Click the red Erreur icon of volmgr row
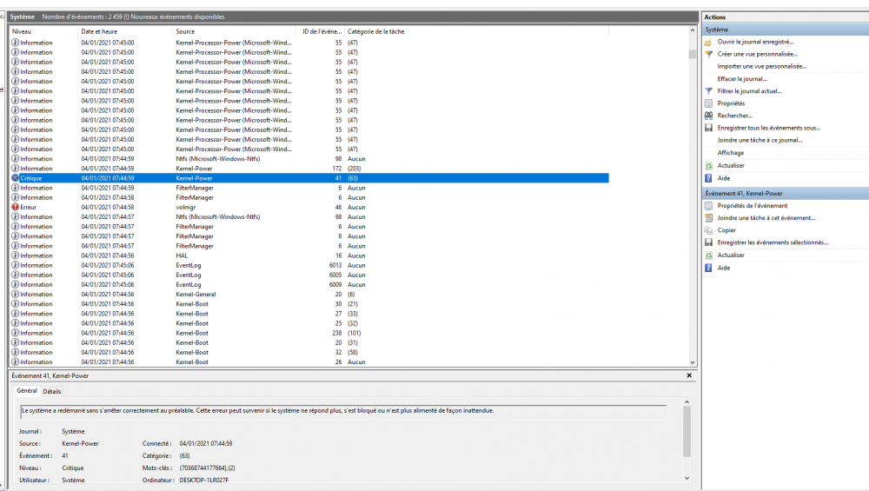The height and width of the screenshot is (491, 869). coord(15,207)
